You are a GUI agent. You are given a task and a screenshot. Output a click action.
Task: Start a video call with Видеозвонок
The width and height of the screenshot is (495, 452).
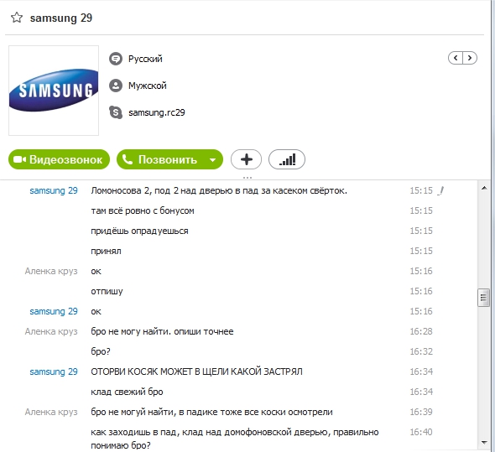[x=59, y=159]
